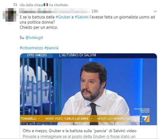Open tweet options chevron next to 19h
The width and height of the screenshot is (158, 139).
tap(155, 11)
